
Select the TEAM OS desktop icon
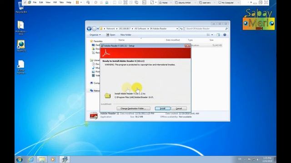pyautogui.click(x=21, y=46)
